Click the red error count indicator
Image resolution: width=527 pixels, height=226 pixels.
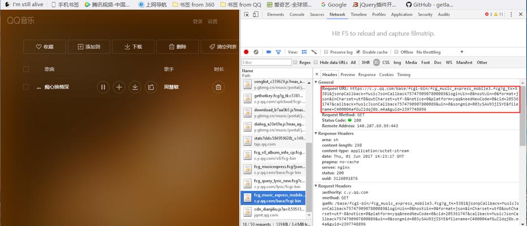click(x=489, y=15)
